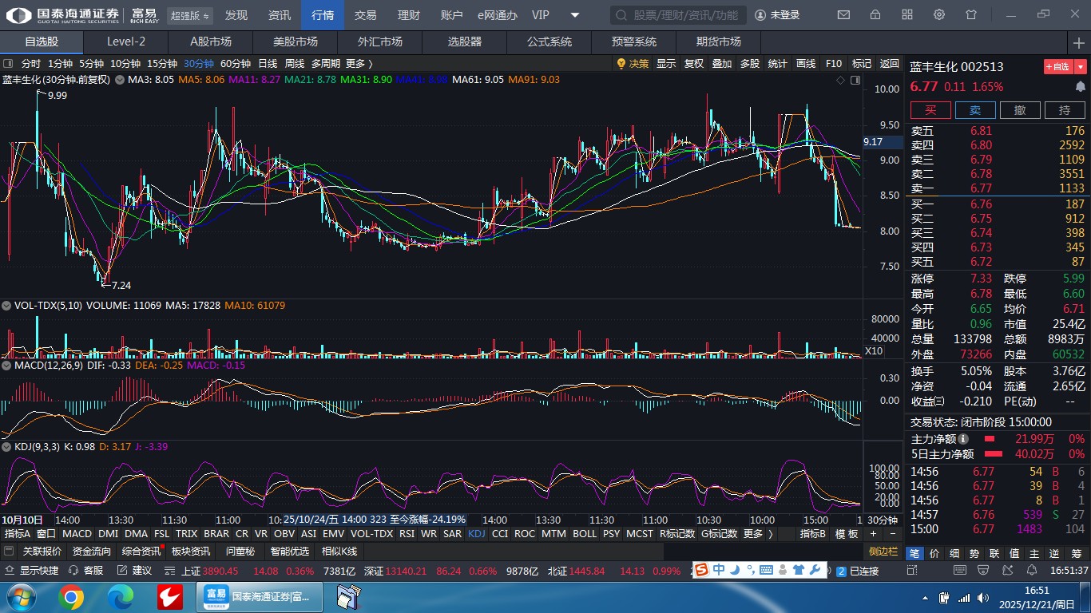Select the 日线 daily chart period
Image resolution: width=1091 pixels, height=613 pixels.
[268, 64]
